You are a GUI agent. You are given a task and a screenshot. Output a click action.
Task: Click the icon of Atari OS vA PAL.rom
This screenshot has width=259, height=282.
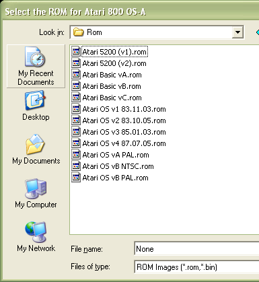point(76,155)
